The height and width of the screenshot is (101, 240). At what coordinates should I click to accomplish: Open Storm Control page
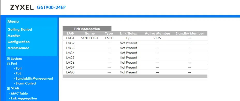(26, 83)
